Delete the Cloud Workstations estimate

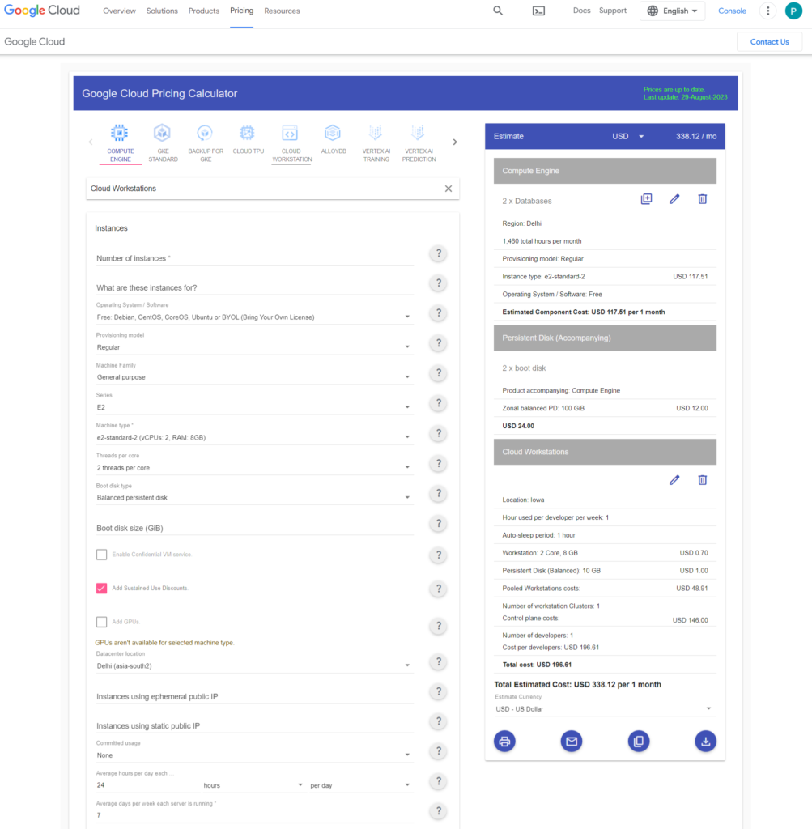(x=702, y=480)
